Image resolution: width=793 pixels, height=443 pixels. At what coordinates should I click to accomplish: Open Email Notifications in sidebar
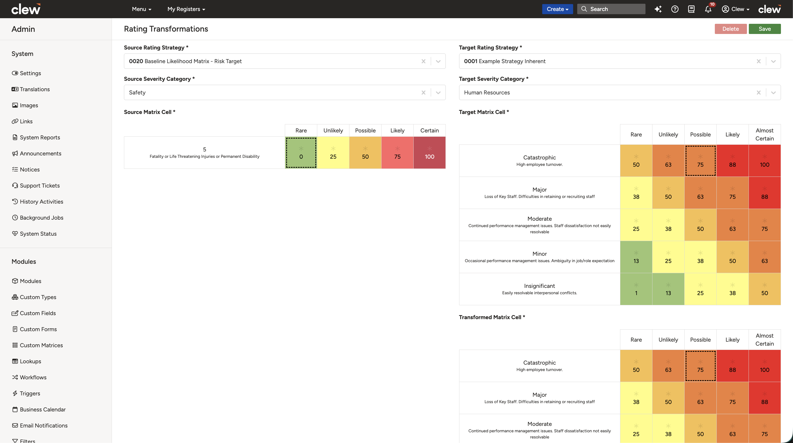(x=39, y=425)
